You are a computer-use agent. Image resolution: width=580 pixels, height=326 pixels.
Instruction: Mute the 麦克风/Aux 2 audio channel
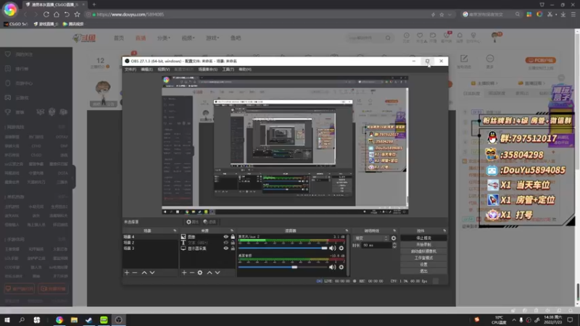[x=333, y=248]
